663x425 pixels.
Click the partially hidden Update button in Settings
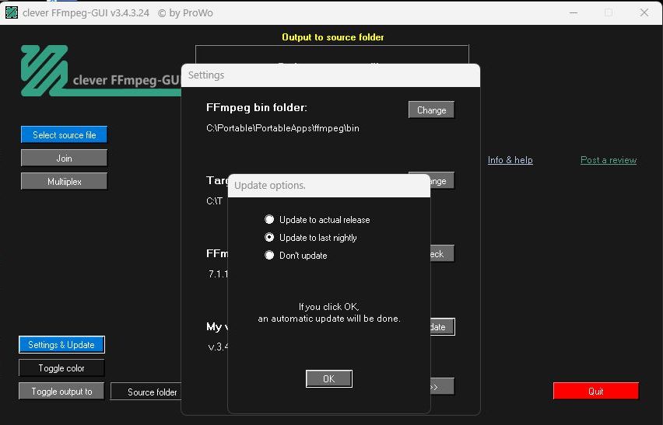[x=442, y=326]
